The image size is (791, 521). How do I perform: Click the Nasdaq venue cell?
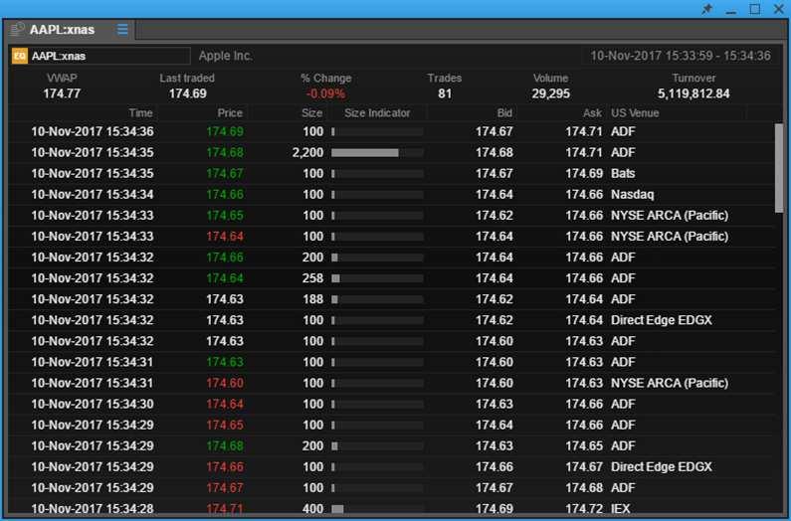pyautogui.click(x=632, y=194)
